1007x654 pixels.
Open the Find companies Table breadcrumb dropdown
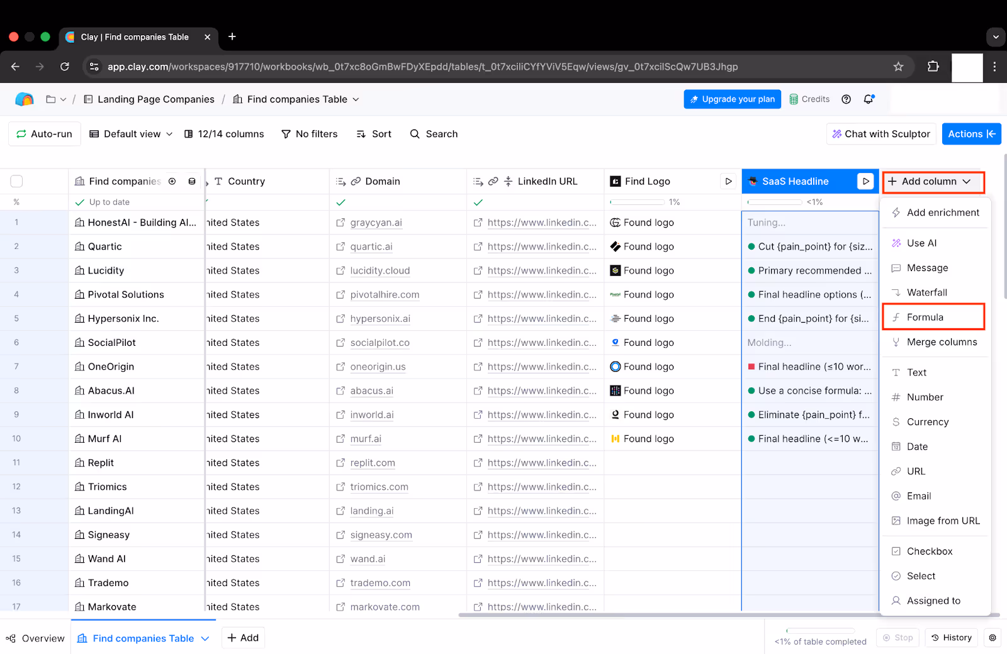356,99
